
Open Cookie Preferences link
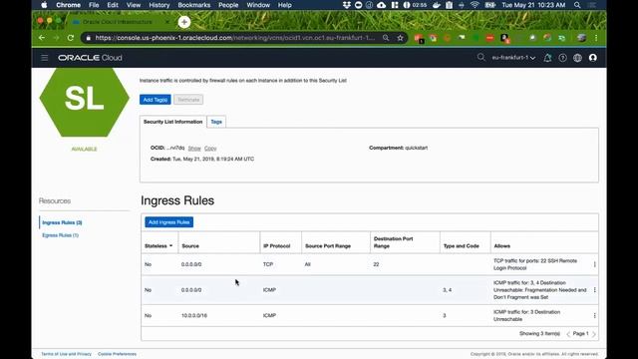(118, 354)
